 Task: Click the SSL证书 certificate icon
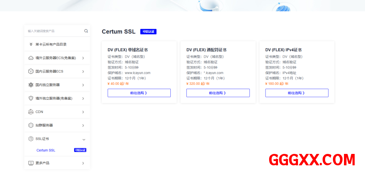click(31, 139)
